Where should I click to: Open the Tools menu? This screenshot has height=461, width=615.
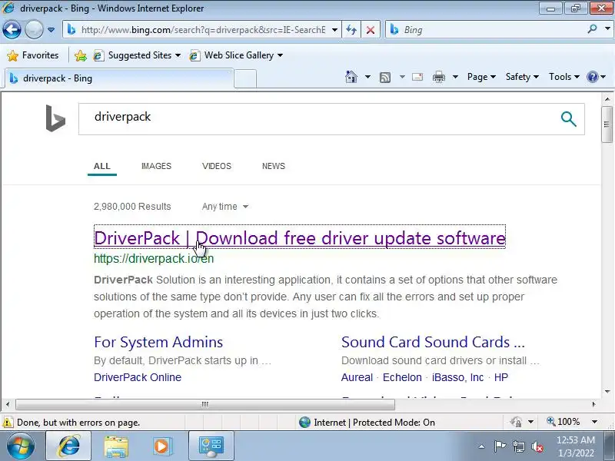coord(564,77)
